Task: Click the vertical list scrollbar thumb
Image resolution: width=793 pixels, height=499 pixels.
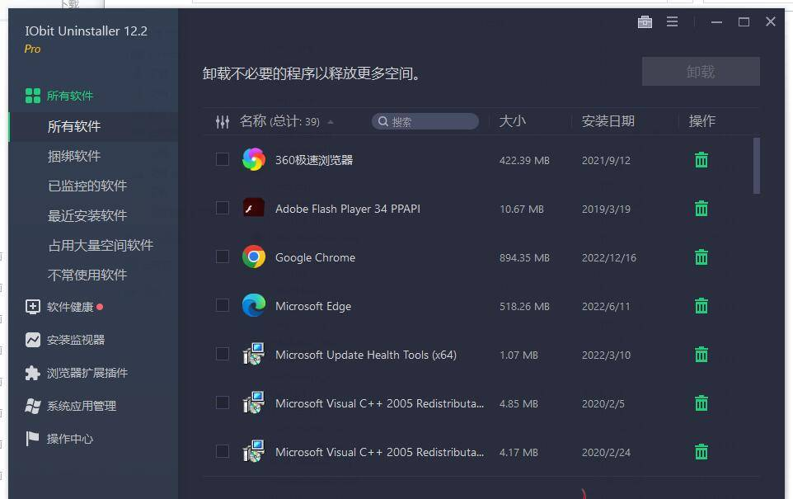Action: [x=757, y=166]
